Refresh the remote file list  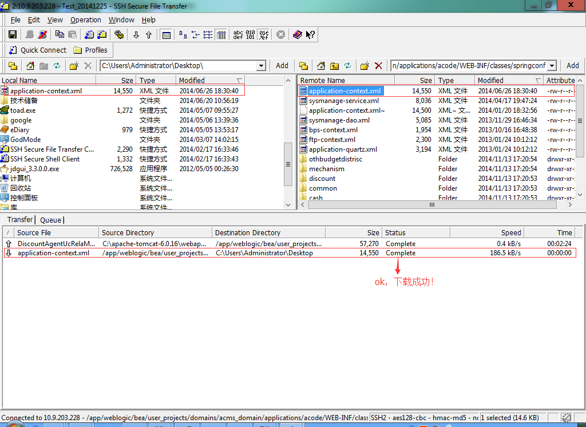pyautogui.click(x=347, y=66)
